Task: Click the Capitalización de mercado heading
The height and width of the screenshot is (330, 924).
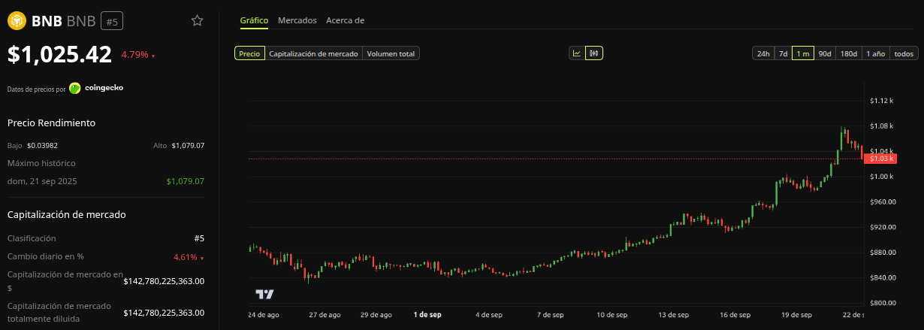Action: tap(67, 214)
